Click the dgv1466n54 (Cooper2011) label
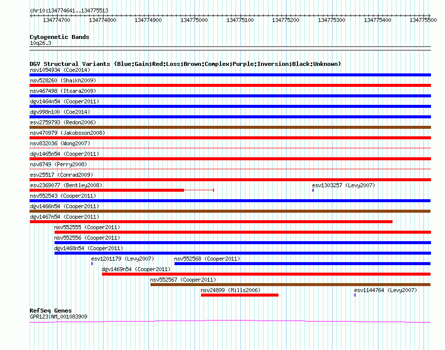Screen dimensions: 445x350 tap(64, 206)
